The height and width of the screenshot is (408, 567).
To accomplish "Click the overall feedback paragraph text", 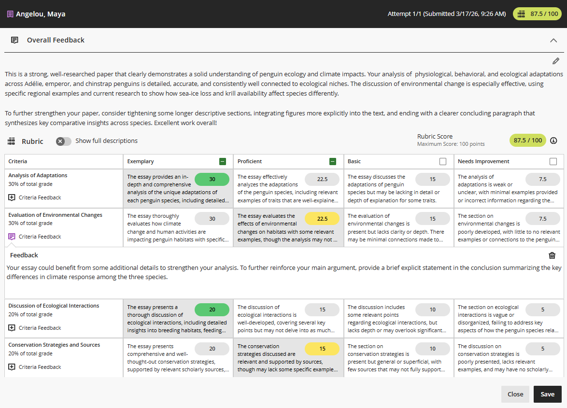I will (284, 98).
